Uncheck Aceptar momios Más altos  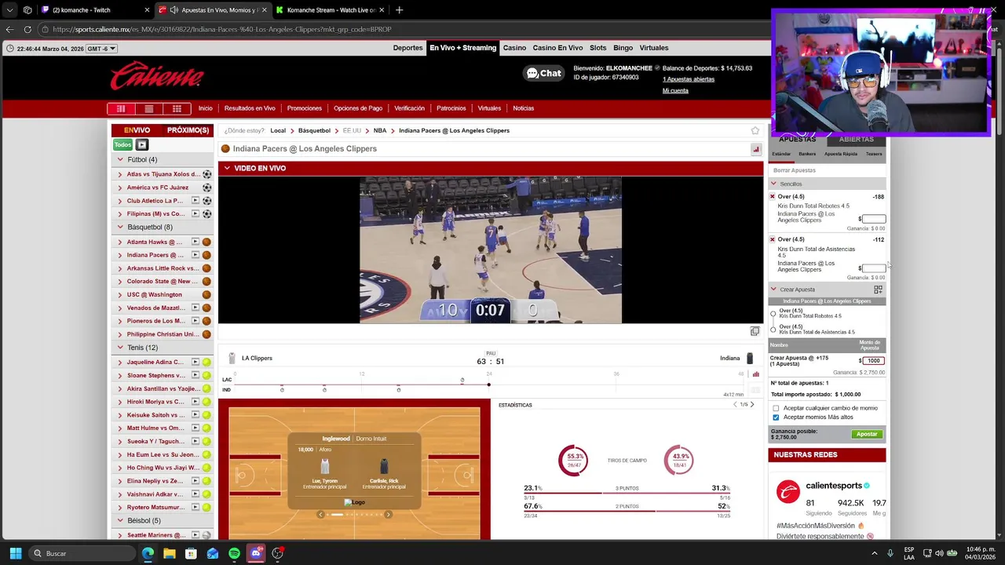coord(776,417)
